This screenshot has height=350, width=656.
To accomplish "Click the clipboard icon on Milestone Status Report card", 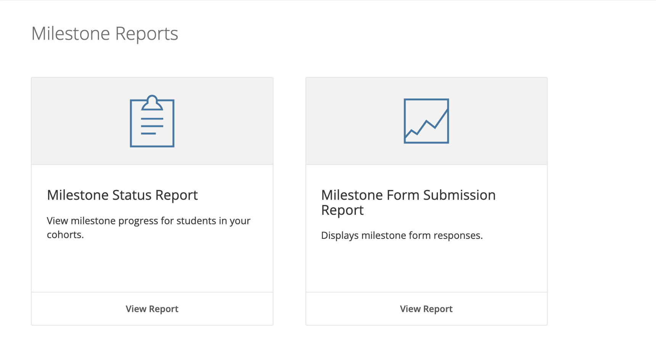I will pos(152,122).
